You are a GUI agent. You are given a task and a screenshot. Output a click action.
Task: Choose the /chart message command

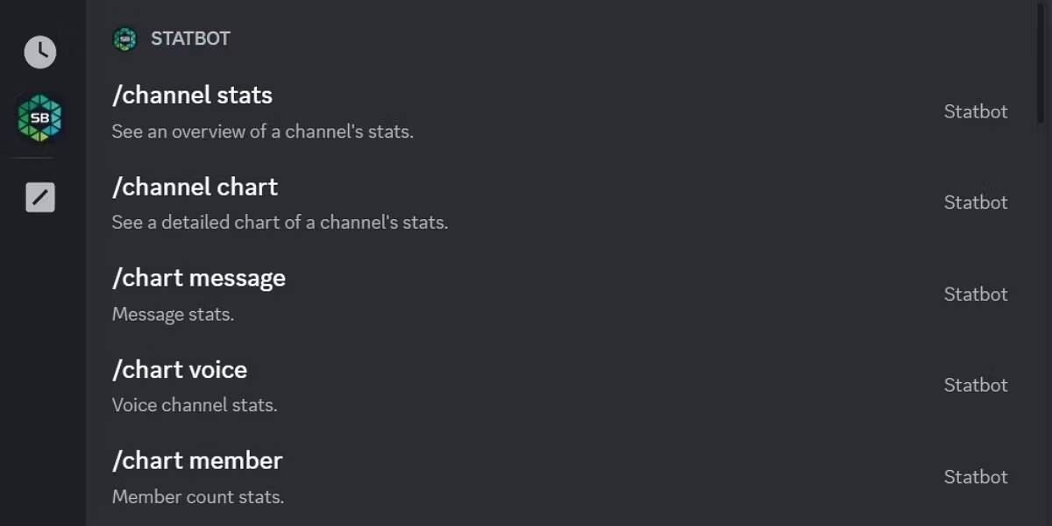pyautogui.click(x=199, y=277)
